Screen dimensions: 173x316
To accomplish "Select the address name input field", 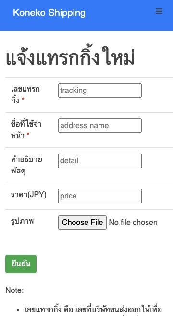I will tap(100, 126).
